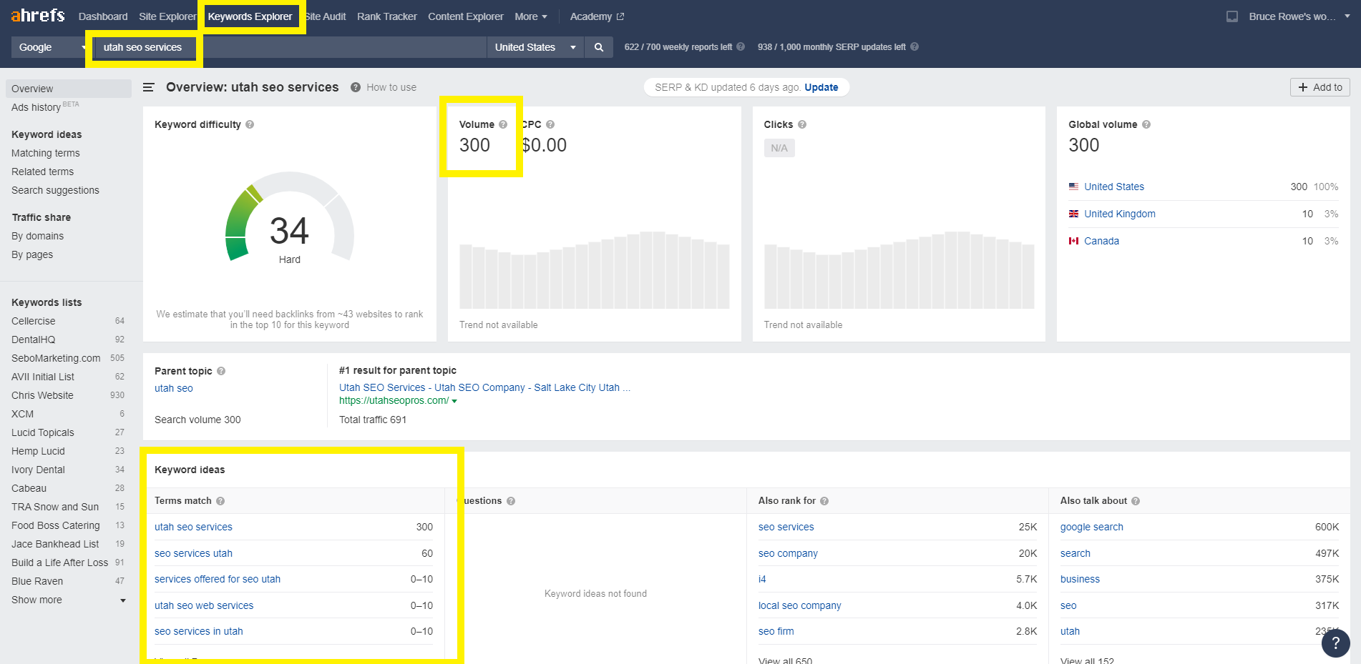Open the Content Explorer tab

(x=466, y=16)
